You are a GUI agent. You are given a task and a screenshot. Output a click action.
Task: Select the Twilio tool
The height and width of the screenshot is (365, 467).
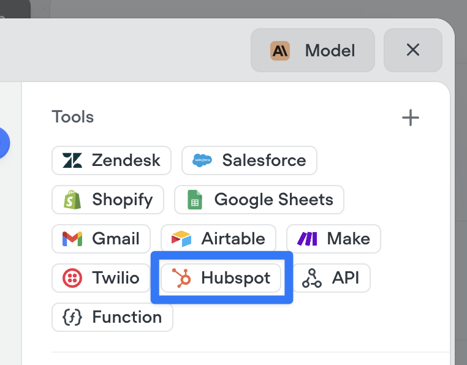101,278
